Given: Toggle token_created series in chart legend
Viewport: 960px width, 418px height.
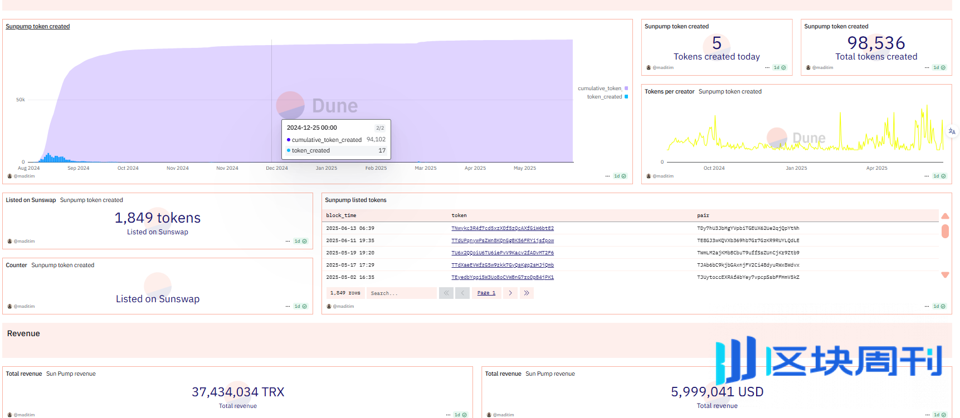Looking at the screenshot, I should tap(606, 97).
